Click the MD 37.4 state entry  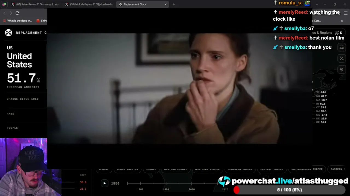point(321,115)
